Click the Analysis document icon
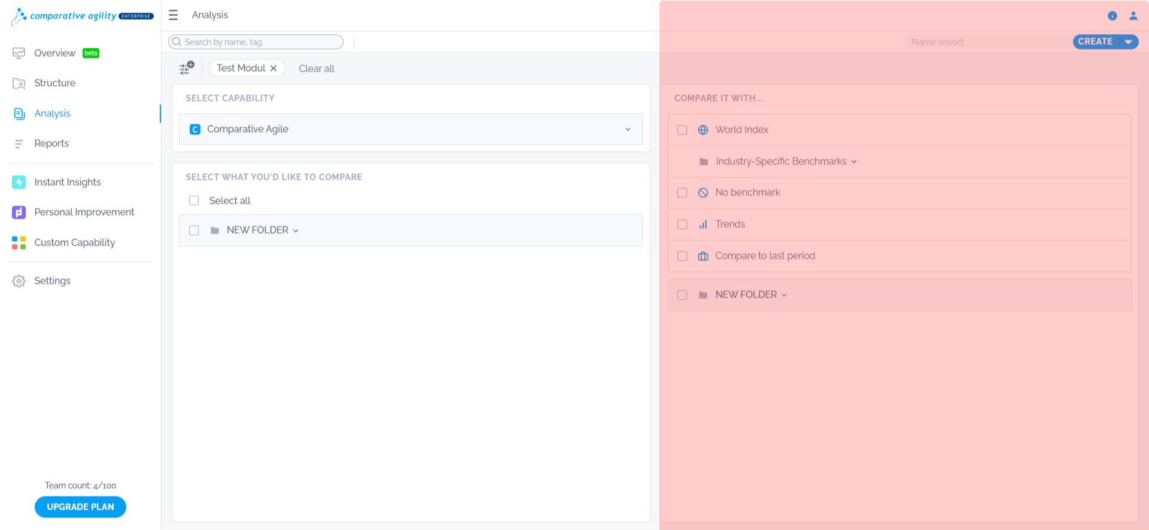Viewport: 1149px width, 530px height. pos(19,114)
